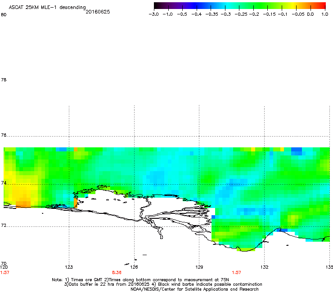This screenshot has width=333, height=292.
Task: Click the date label 20160625
Action: (98, 12)
